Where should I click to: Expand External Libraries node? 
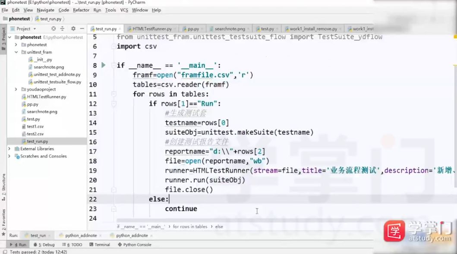point(9,149)
